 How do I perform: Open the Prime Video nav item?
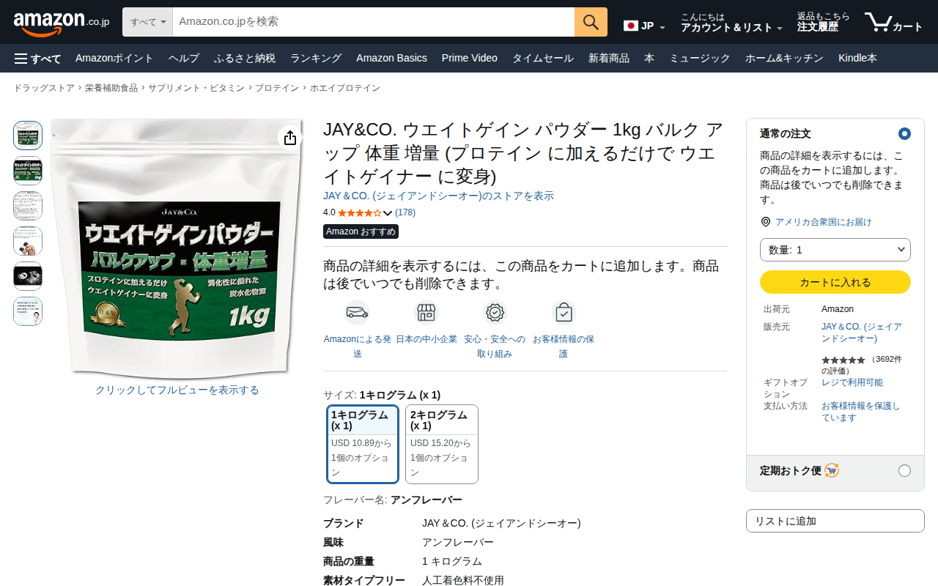(x=470, y=58)
